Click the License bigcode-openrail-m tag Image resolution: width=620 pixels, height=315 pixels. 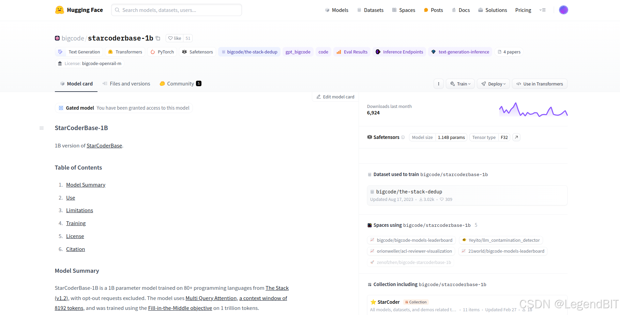90,63
